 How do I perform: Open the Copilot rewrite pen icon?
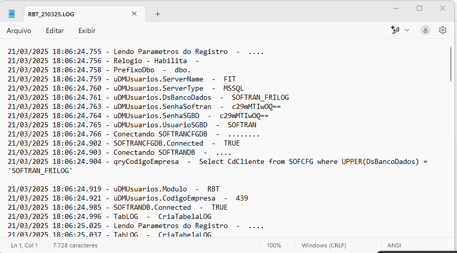(x=395, y=31)
